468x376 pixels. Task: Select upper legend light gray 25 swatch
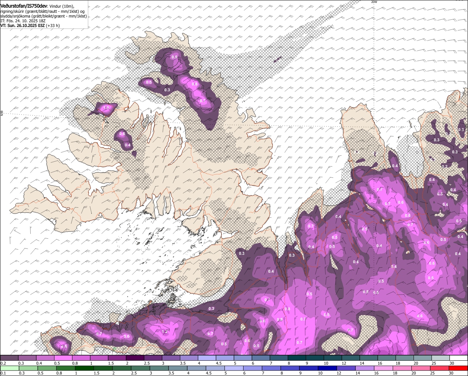coord(441,358)
